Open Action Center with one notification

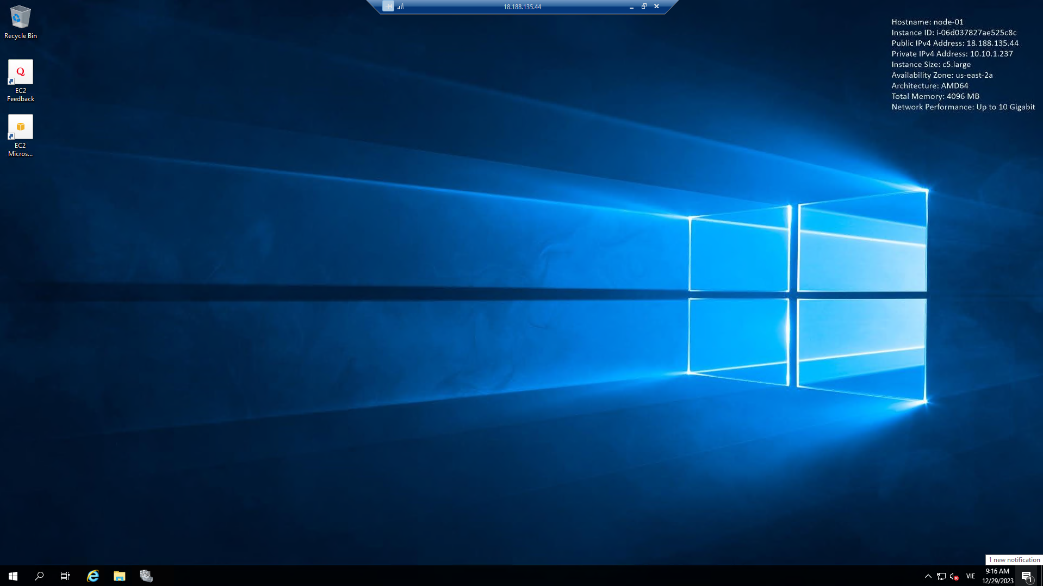1027,576
